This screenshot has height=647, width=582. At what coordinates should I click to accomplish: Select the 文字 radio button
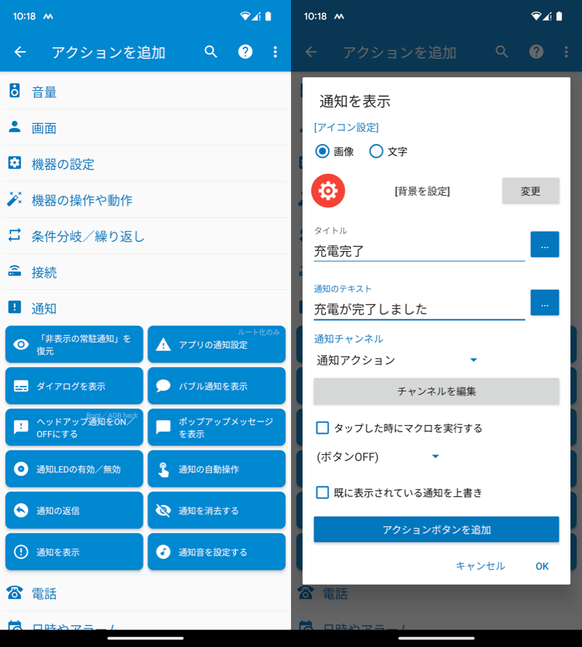click(376, 151)
